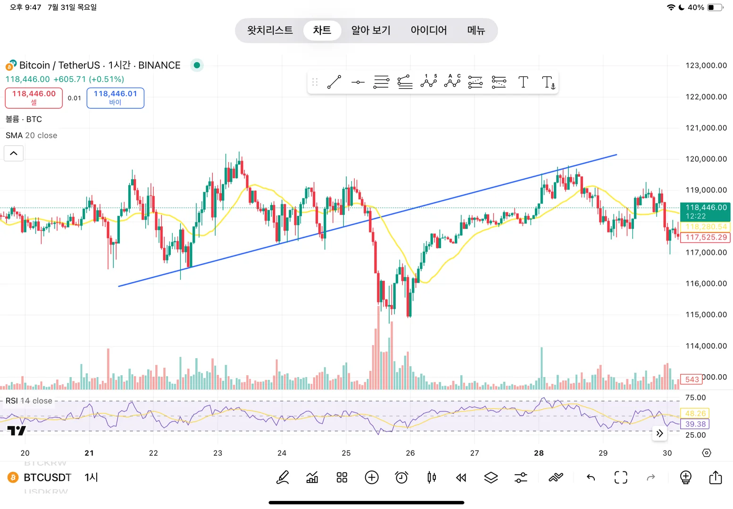Start bar replay with the rewind icon
The width and height of the screenshot is (733, 509).
pos(461,478)
